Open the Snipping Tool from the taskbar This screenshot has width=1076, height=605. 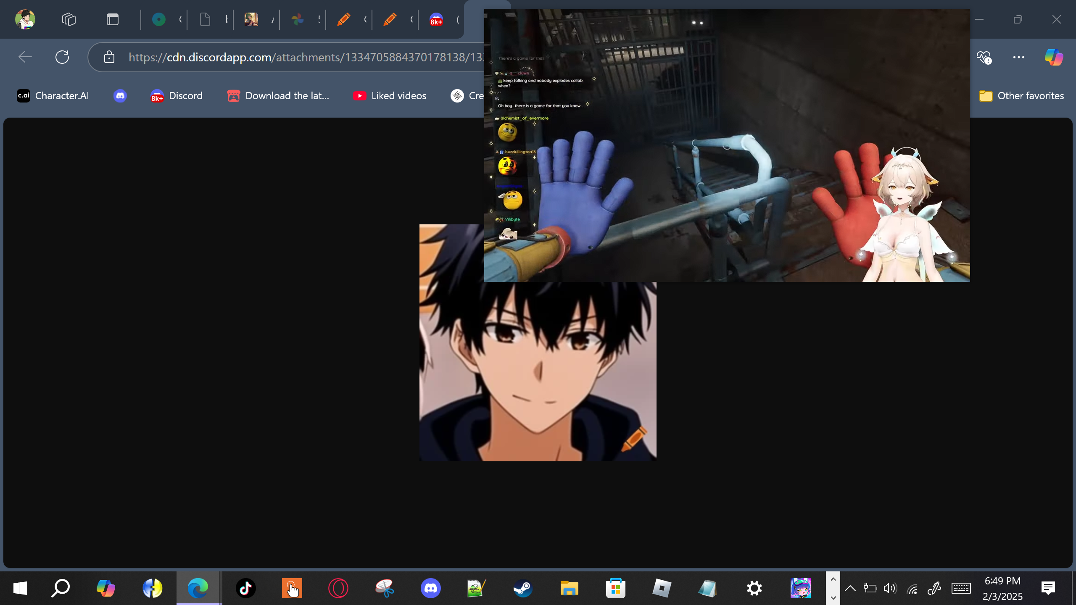(384, 588)
